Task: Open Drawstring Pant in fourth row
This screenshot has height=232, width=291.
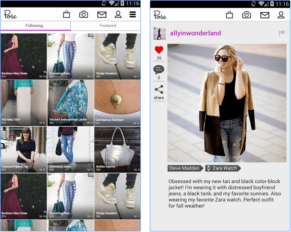Action: pos(71,196)
